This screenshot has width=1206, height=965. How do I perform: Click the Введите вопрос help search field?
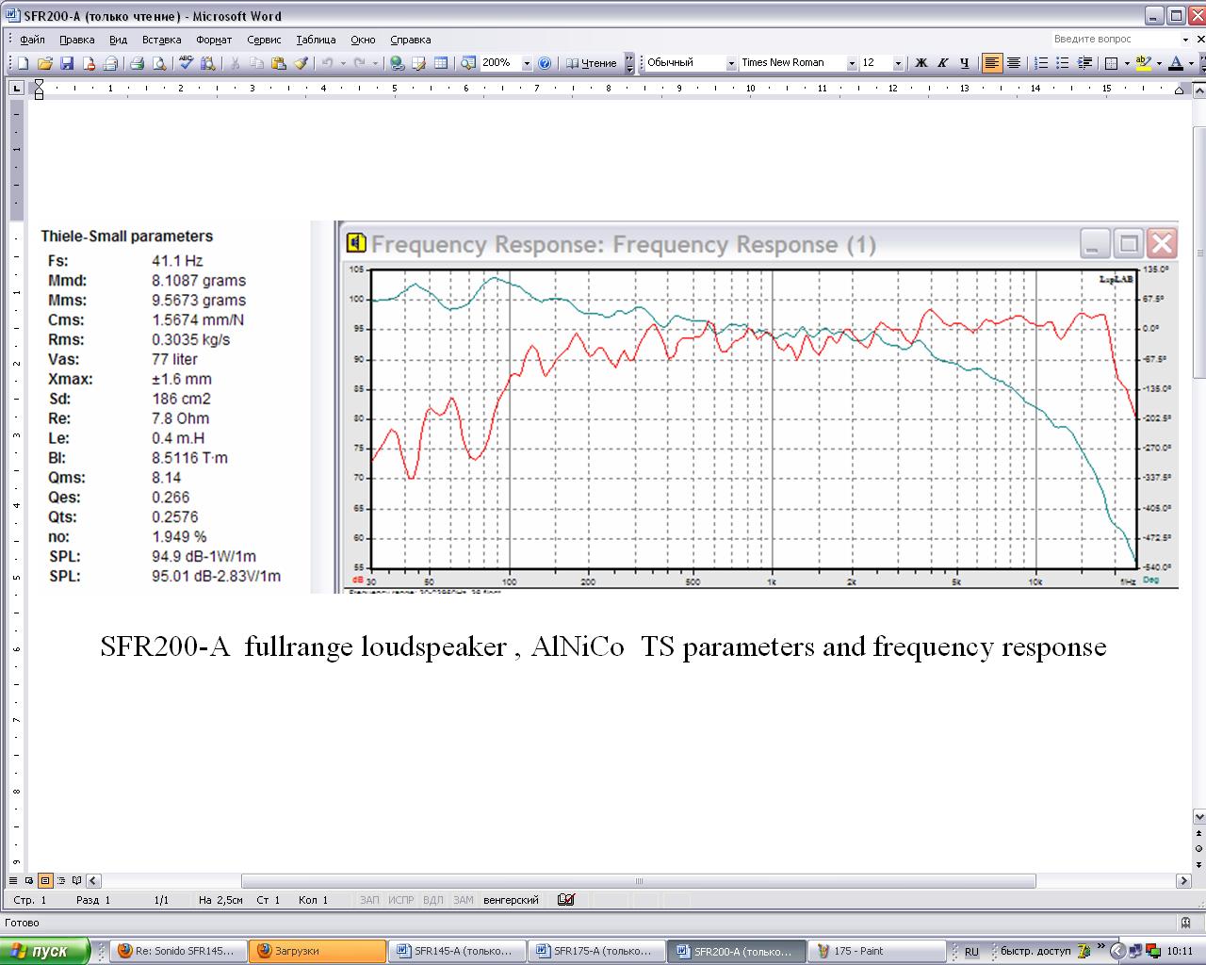tap(1116, 40)
